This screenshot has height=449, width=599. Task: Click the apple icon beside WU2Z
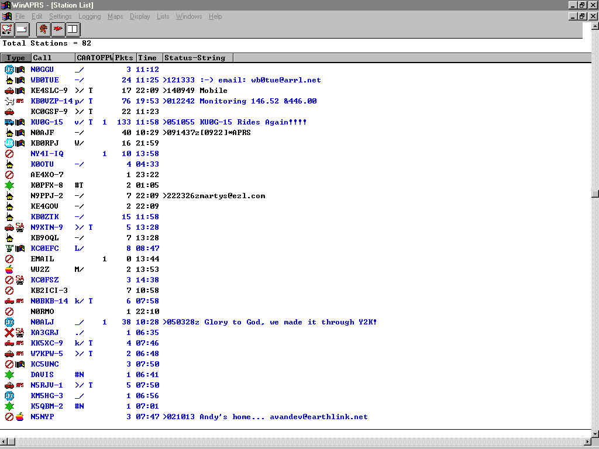point(9,270)
